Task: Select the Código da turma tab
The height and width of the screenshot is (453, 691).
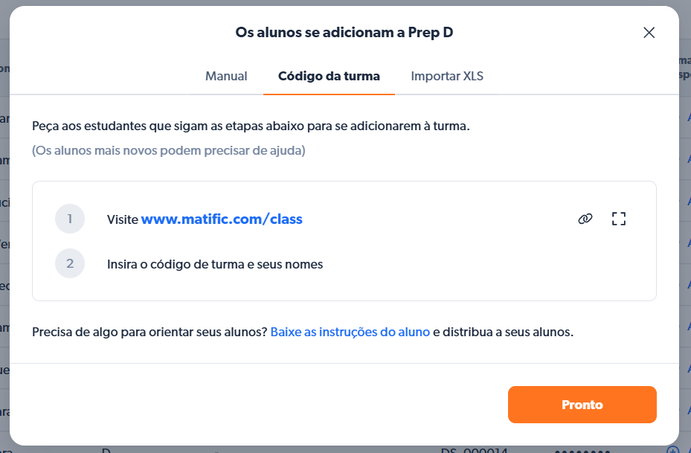Action: (329, 76)
